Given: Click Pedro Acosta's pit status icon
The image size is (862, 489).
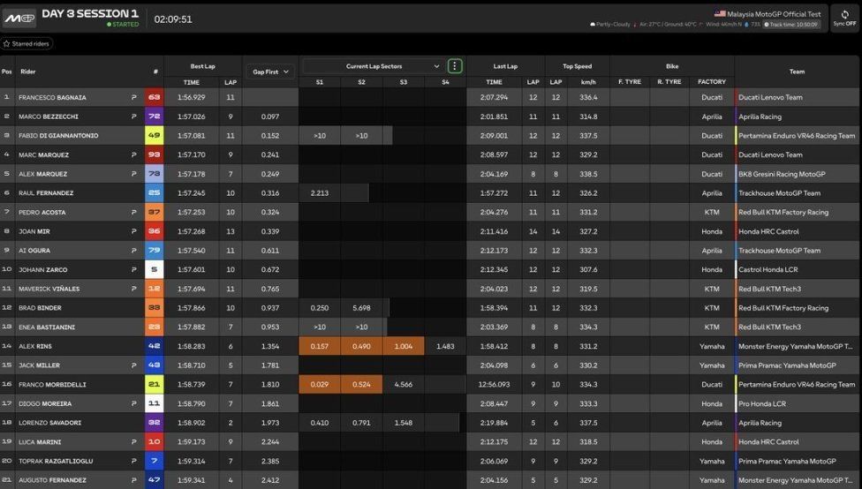Looking at the screenshot, I should [x=133, y=212].
